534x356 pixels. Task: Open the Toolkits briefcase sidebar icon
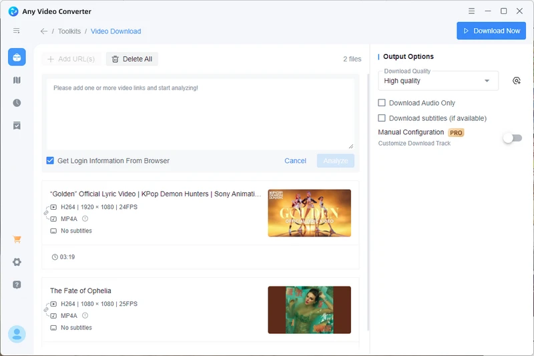[x=17, y=57]
